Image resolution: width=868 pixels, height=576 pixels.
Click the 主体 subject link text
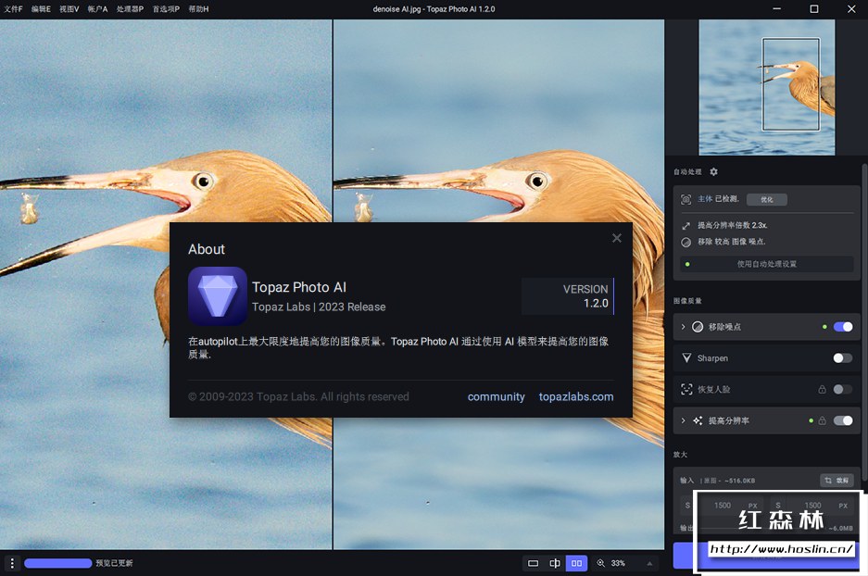(x=705, y=199)
